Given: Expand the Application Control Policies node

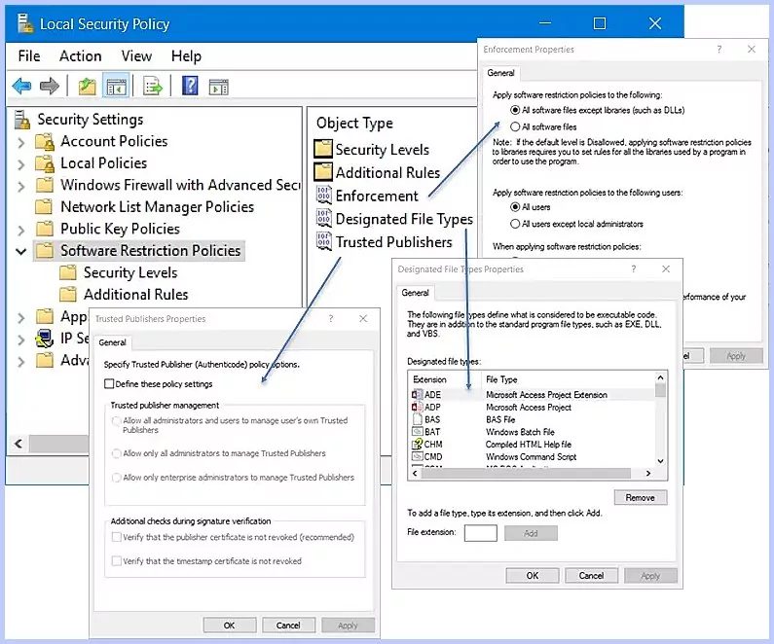Looking at the screenshot, I should pos(20,318).
